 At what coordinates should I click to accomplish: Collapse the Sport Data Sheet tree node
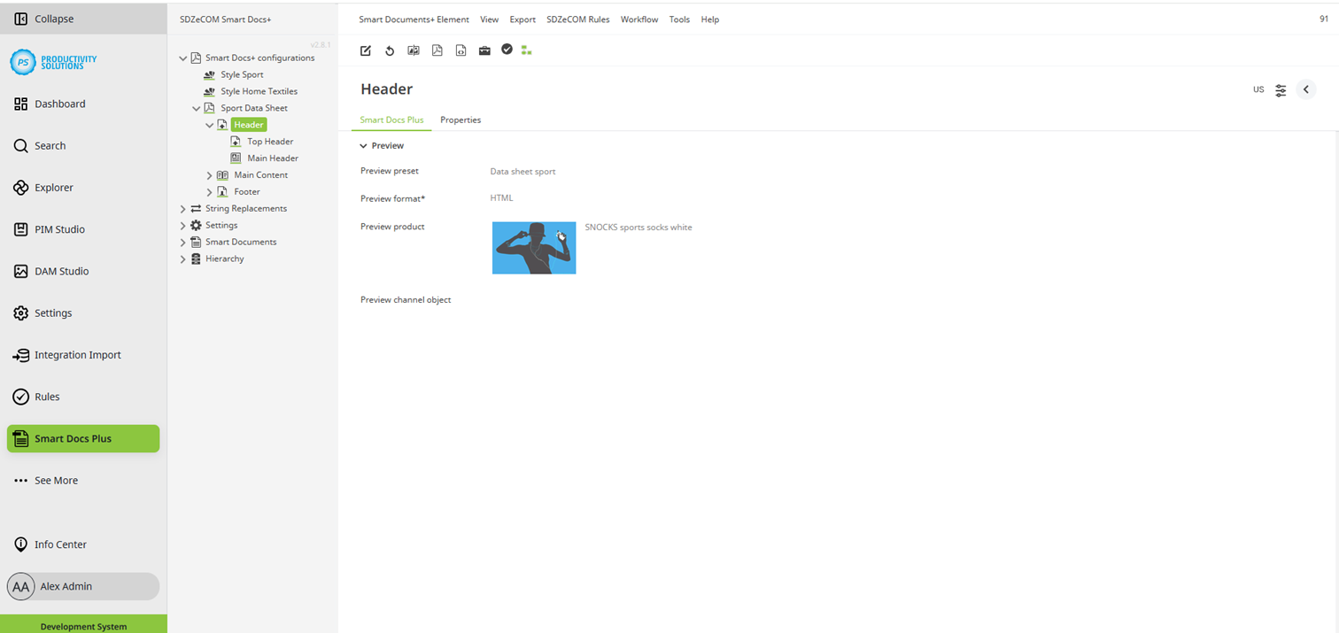point(196,107)
